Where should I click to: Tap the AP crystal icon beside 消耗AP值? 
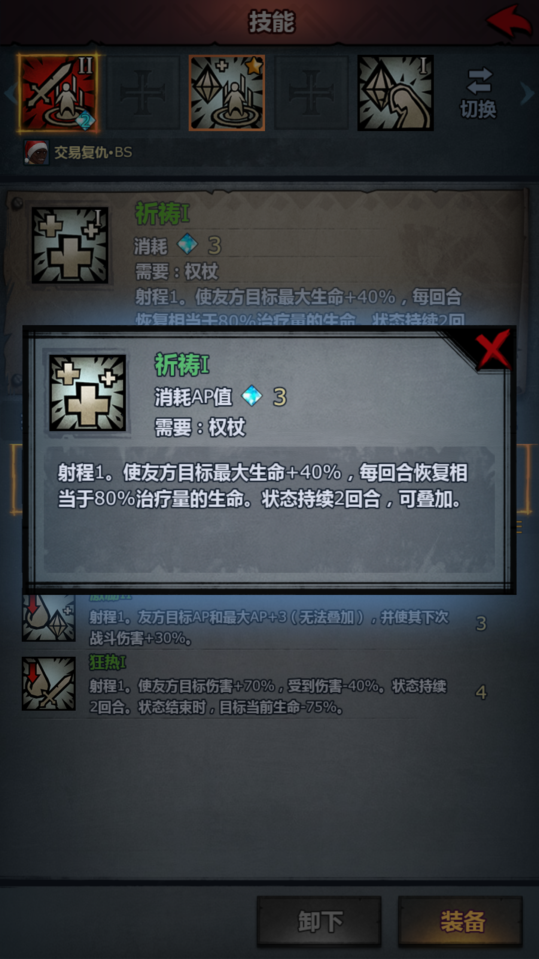[x=252, y=396]
